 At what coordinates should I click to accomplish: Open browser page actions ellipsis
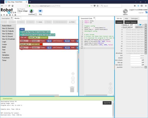(92, 6)
